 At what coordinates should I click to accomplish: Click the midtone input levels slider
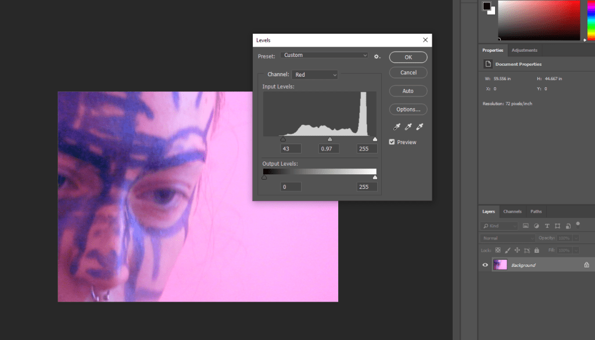[330, 139]
